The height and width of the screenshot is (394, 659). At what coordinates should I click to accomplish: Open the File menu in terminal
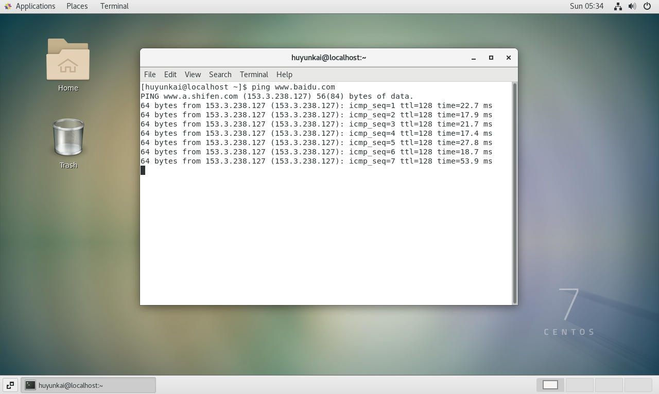pos(150,75)
